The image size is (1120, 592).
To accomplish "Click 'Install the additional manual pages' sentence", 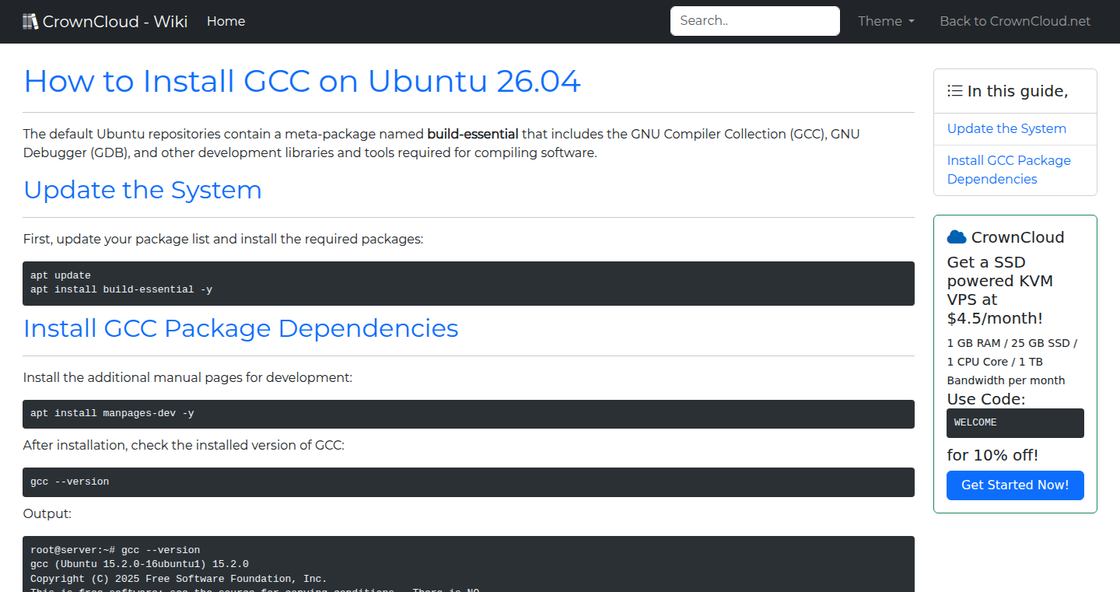I will point(188,377).
